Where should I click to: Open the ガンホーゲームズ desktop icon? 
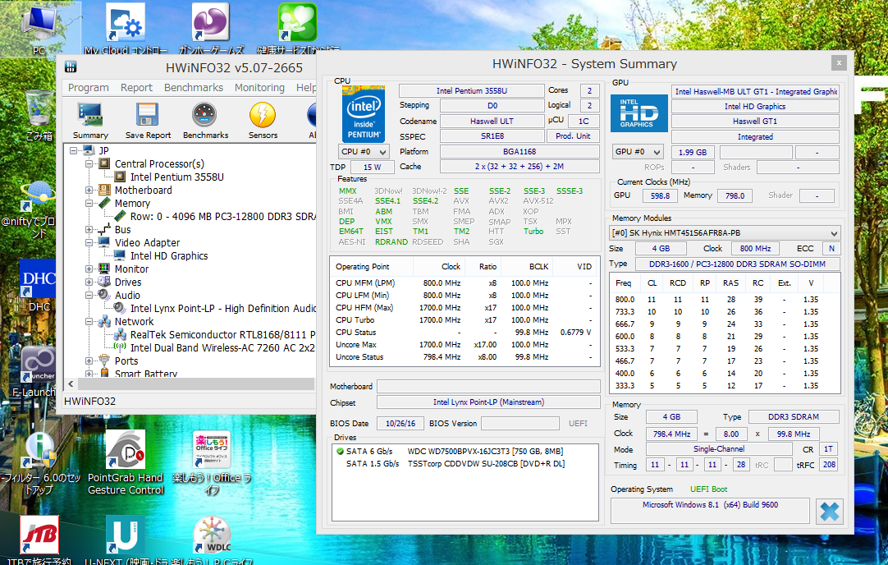click(x=211, y=29)
